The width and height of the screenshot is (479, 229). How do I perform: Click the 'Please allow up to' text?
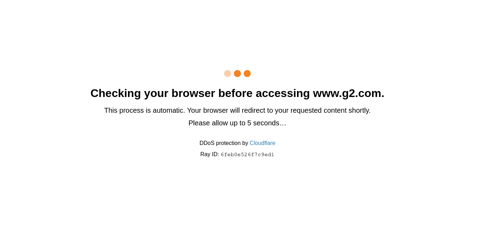(217, 123)
